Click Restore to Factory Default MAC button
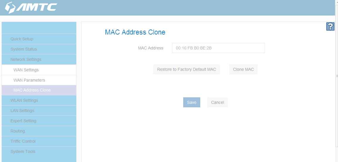 [x=186, y=70]
